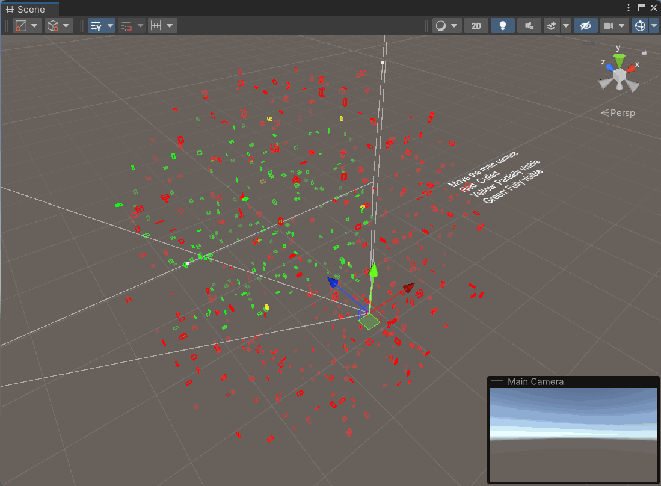
Task: Toggle scene lighting
Action: [503, 25]
